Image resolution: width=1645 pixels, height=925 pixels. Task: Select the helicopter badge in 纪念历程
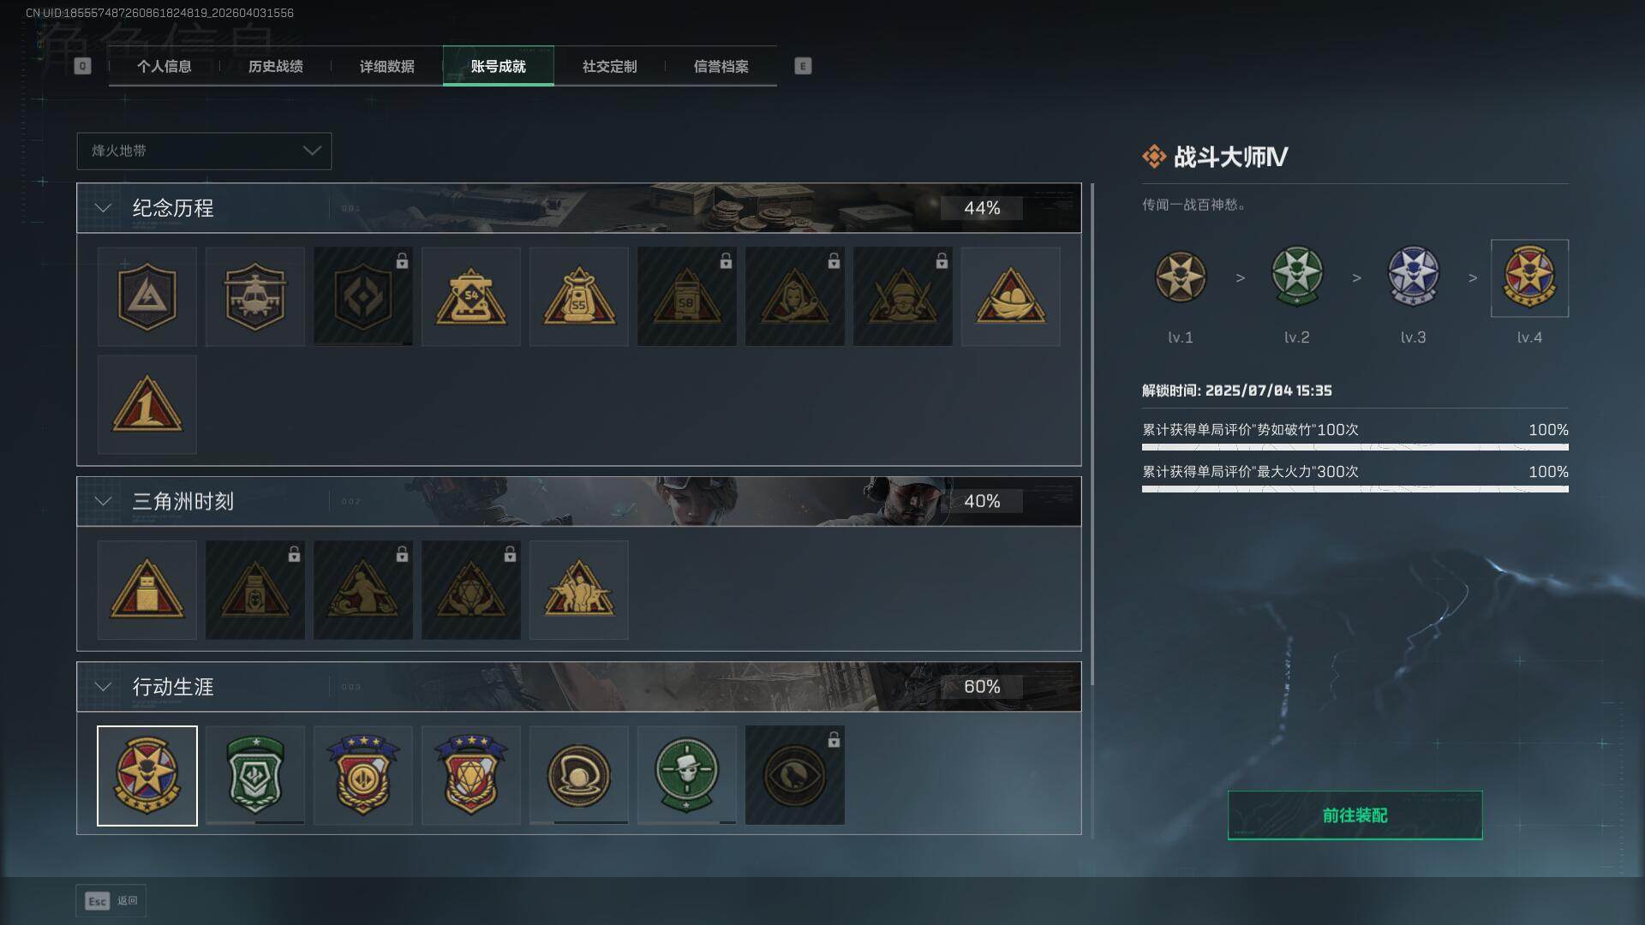click(254, 296)
